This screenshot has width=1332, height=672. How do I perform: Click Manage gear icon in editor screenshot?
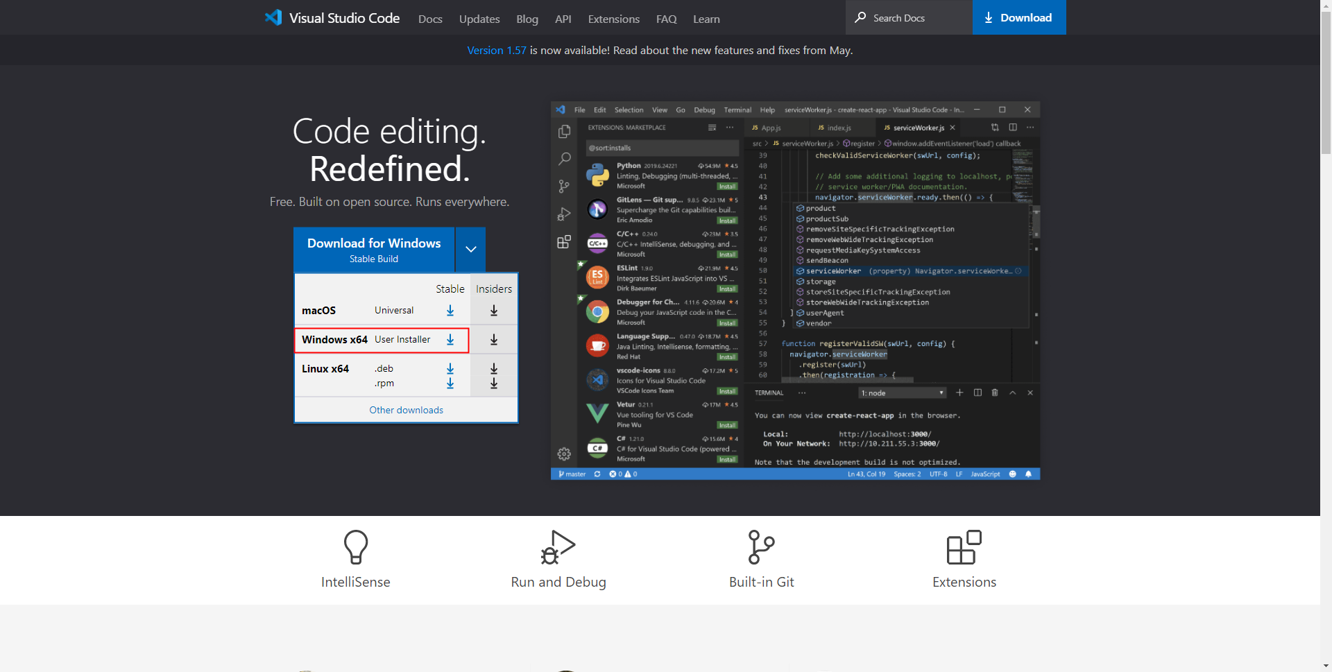click(x=564, y=454)
